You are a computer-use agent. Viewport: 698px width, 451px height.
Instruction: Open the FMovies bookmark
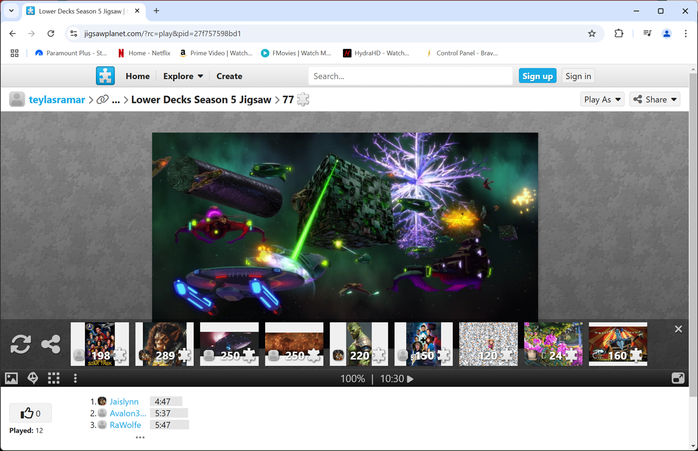click(296, 53)
